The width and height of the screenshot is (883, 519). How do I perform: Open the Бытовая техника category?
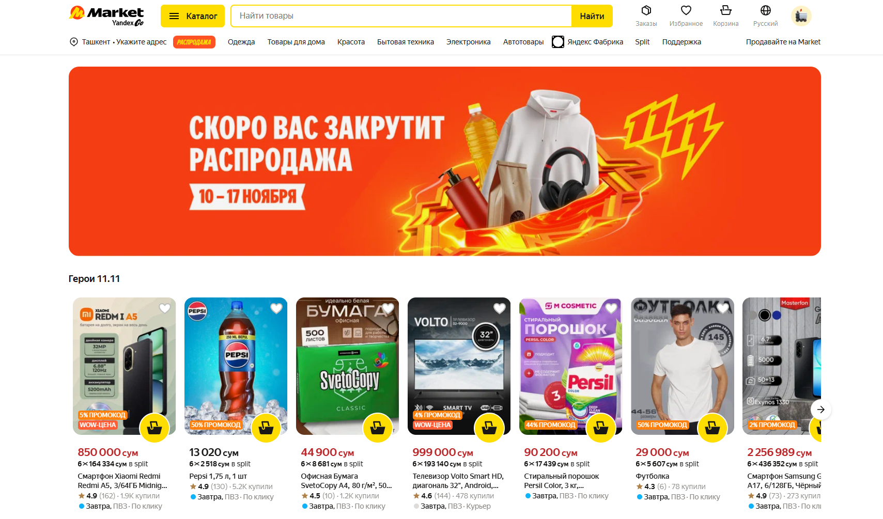[406, 42]
